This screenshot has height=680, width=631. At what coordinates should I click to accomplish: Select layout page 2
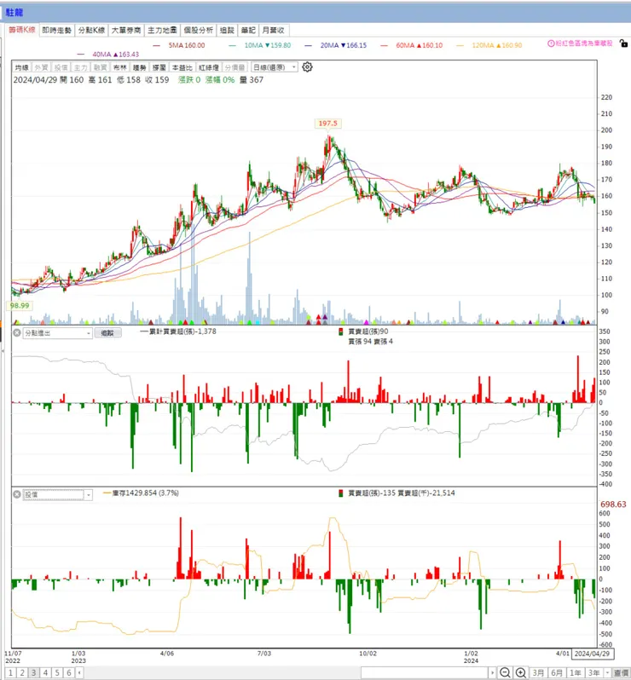pos(22,672)
